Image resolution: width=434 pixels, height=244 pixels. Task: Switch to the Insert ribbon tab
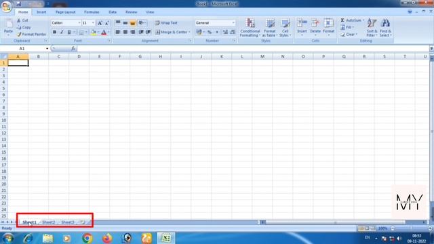[x=41, y=12]
